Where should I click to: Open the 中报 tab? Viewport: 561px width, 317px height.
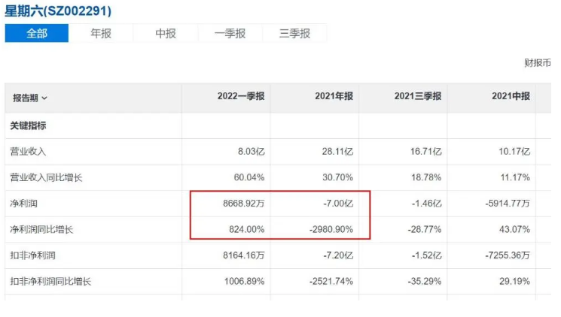click(166, 33)
